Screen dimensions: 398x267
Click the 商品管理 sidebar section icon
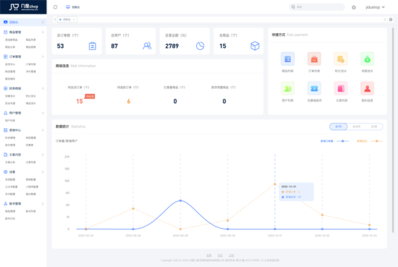[x=5, y=33]
